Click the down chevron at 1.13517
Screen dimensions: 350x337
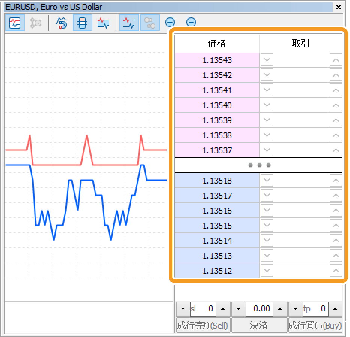coord(267,195)
